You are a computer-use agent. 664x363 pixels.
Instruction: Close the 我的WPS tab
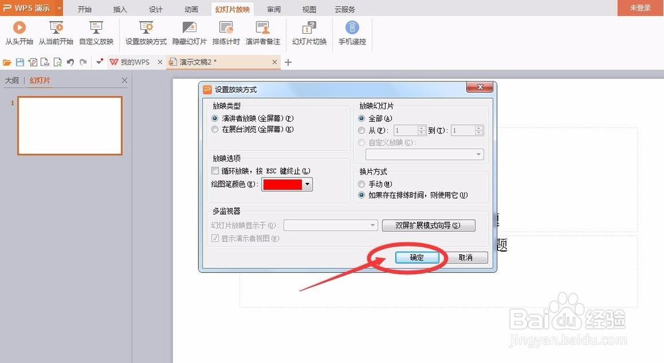pos(159,62)
